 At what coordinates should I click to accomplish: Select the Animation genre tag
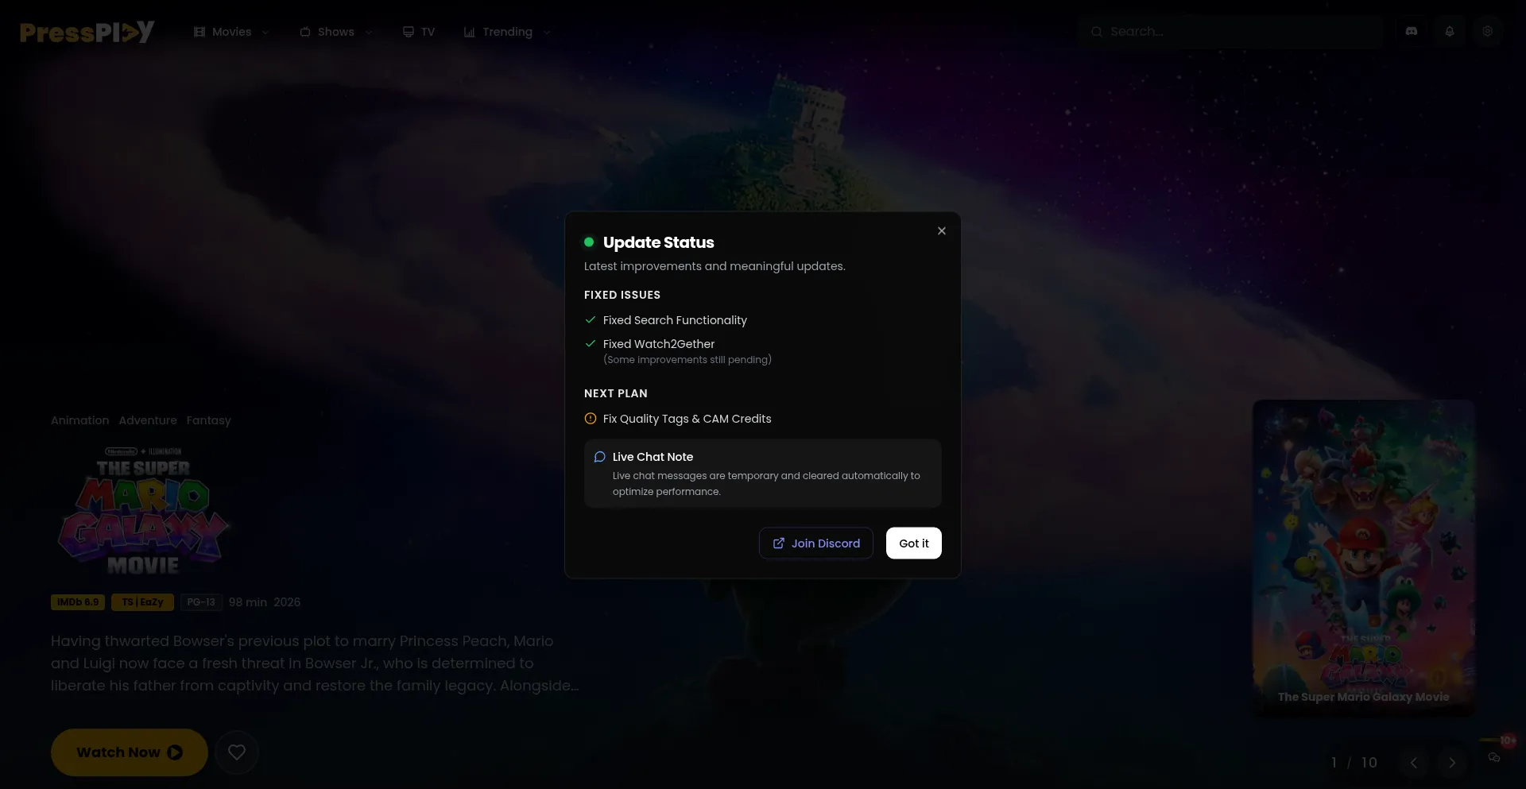[x=80, y=420]
